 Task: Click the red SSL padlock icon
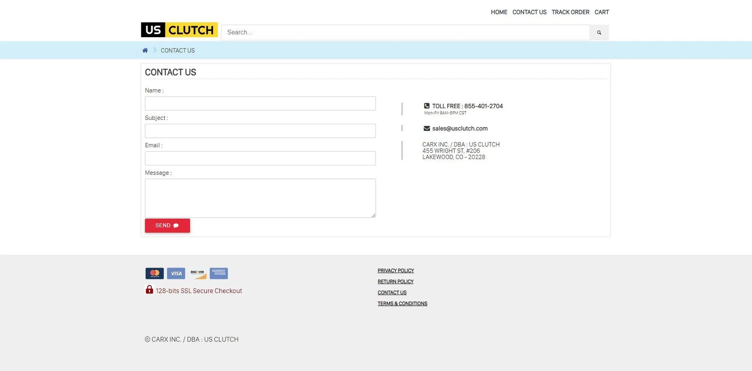click(149, 290)
